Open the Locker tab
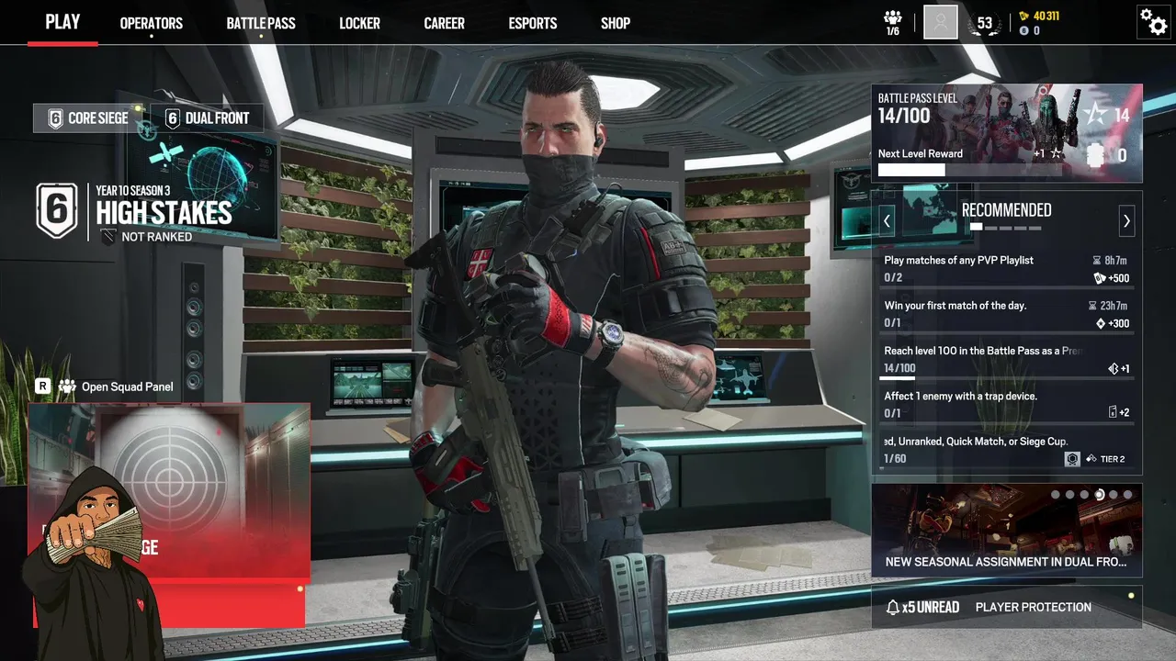 359,23
